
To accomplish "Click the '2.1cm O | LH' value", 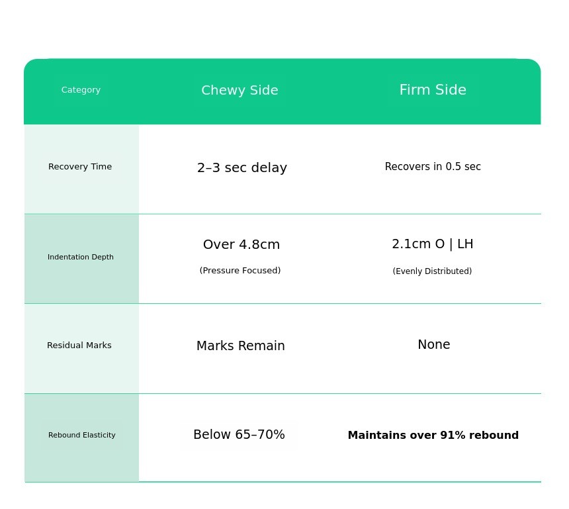I will pos(433,244).
